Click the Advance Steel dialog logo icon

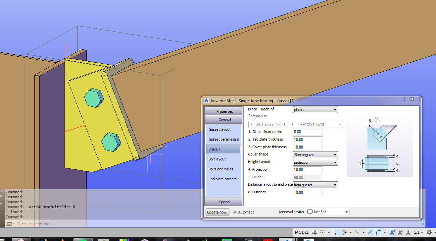click(x=206, y=101)
